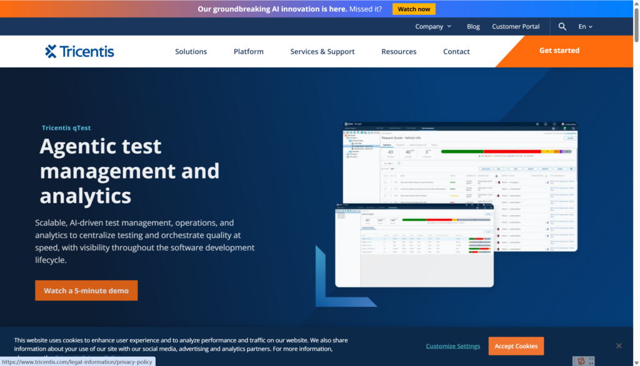Open the Company dropdown
640x366 pixels.
click(x=433, y=26)
